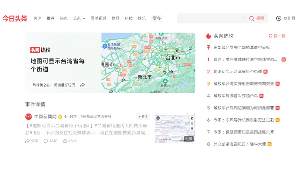Open hot list item 地图可显示台湾省每个街道
Screen dimensions: 300x169
coord(237,72)
